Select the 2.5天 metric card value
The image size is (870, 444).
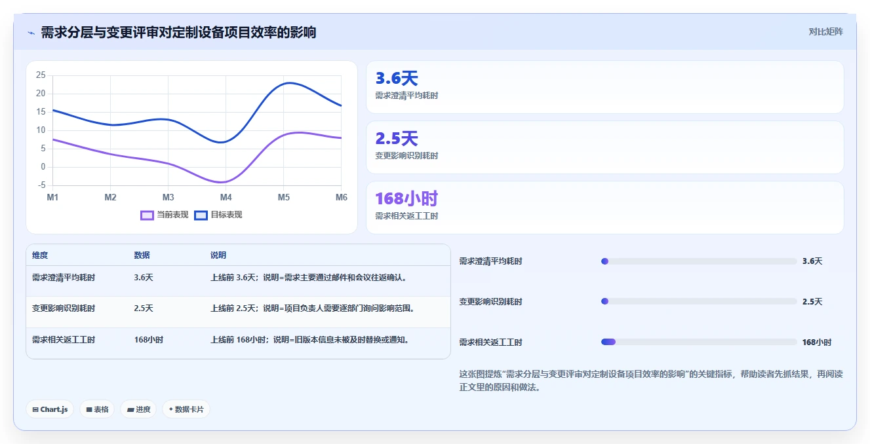click(x=397, y=139)
